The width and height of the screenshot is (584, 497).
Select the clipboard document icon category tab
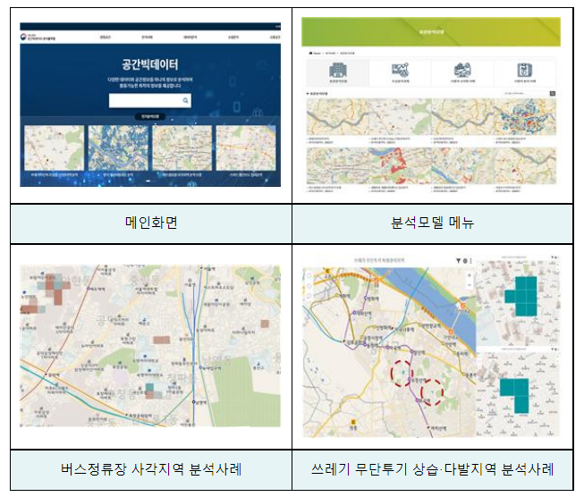525,73
